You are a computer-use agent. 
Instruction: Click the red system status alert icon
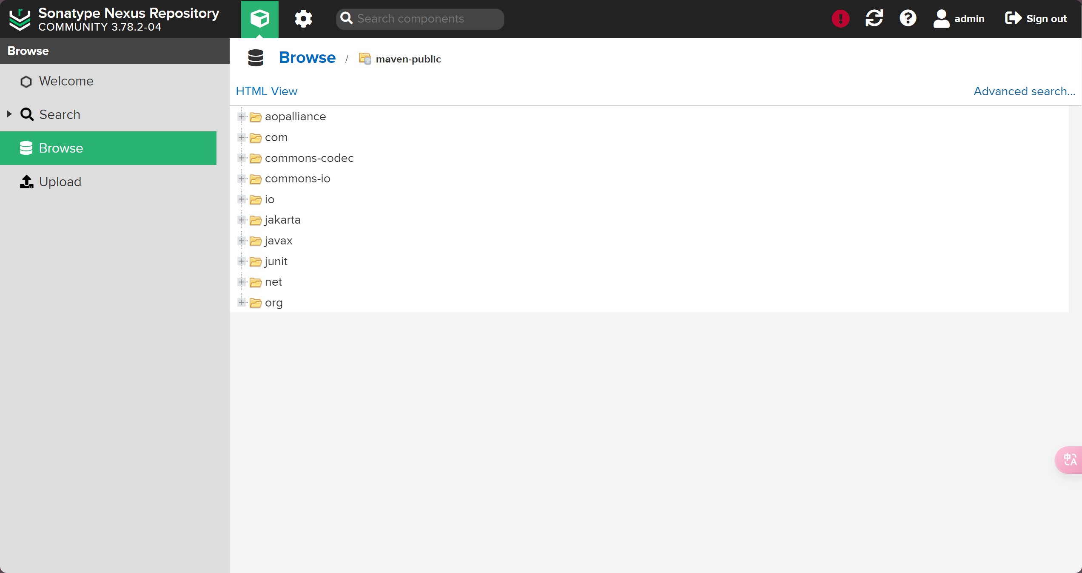pos(840,19)
